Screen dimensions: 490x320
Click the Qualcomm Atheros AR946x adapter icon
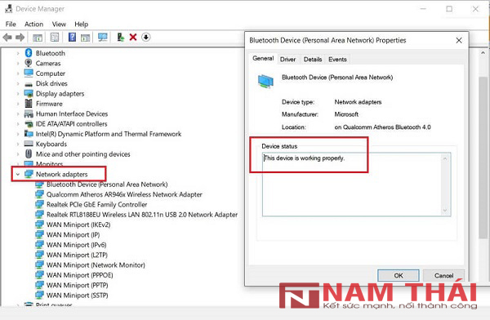coord(39,194)
